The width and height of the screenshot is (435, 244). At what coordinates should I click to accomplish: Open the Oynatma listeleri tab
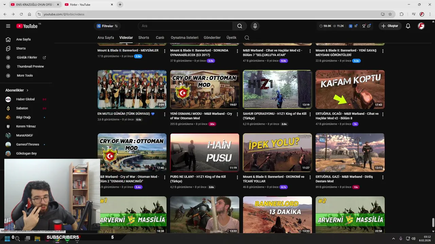point(185,38)
